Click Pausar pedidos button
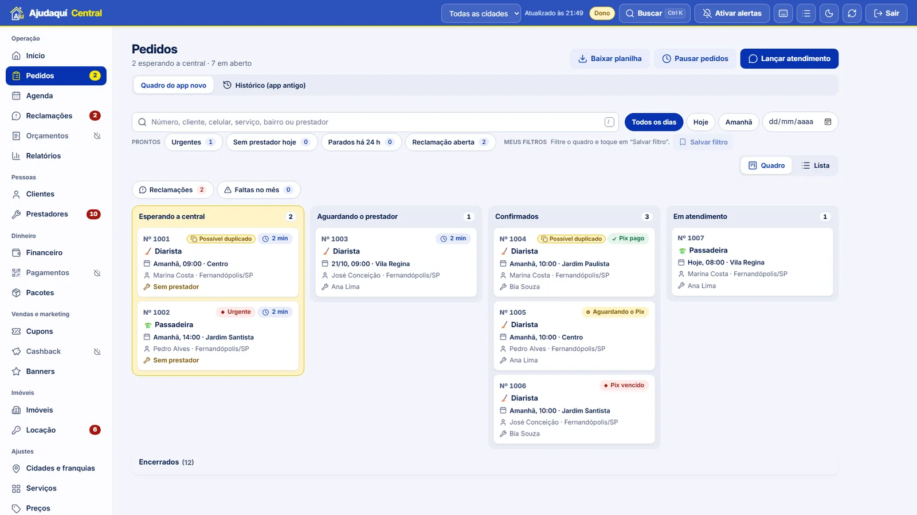The image size is (917, 515). coord(695,58)
